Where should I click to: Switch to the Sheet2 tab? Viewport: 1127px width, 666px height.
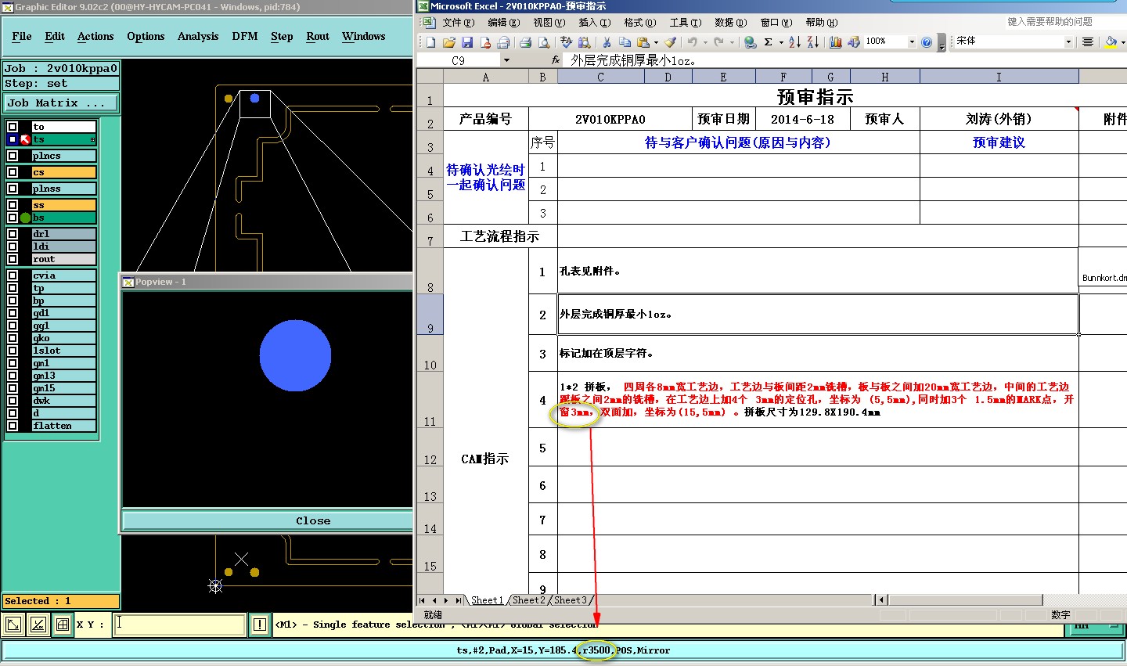[528, 600]
